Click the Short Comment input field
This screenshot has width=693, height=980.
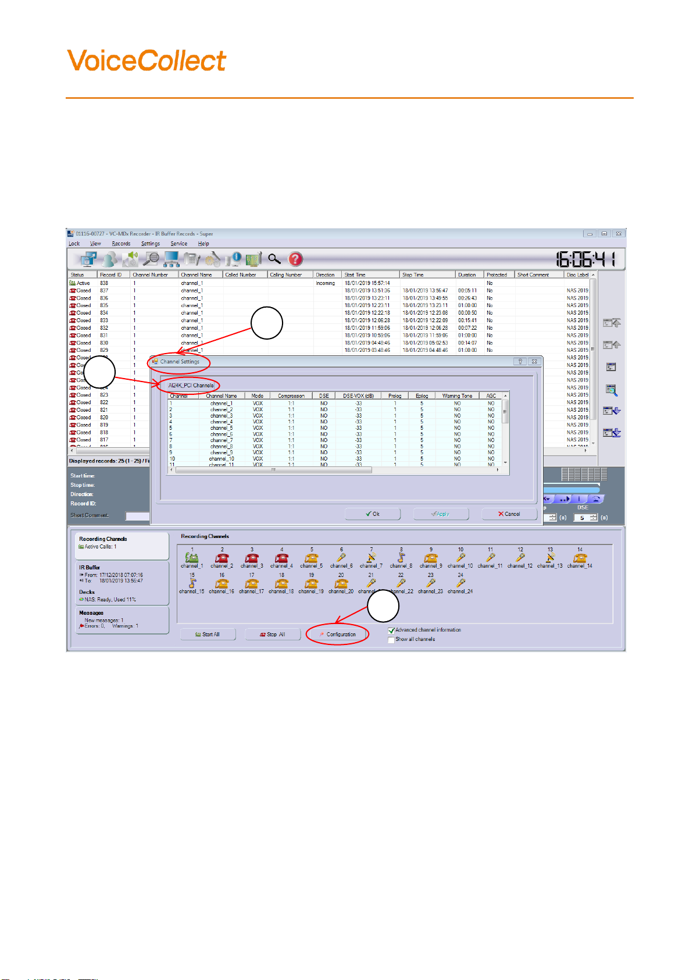138,516
